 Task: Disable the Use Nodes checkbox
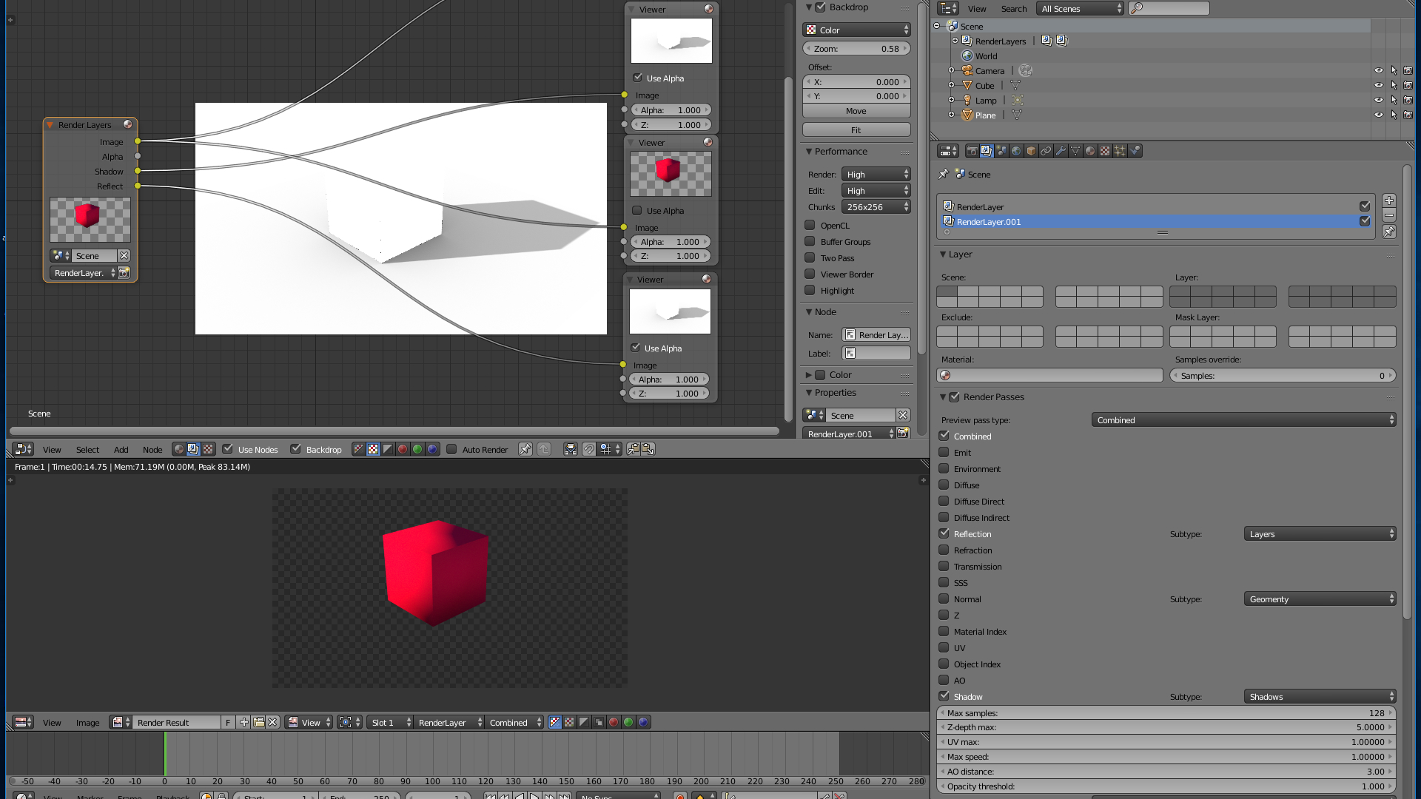228,449
